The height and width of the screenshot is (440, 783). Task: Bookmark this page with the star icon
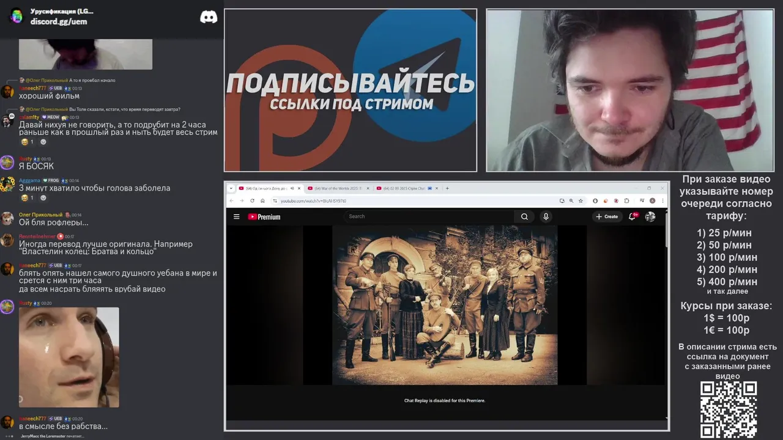pos(581,200)
